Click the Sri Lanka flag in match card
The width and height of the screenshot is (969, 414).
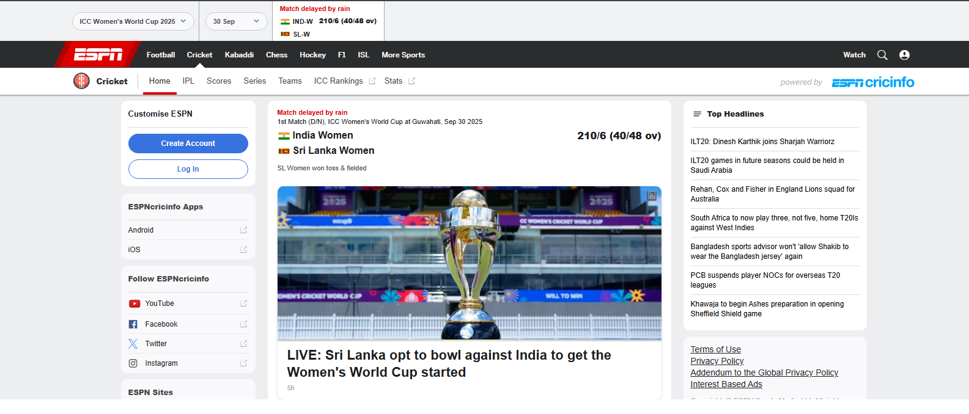(284, 151)
